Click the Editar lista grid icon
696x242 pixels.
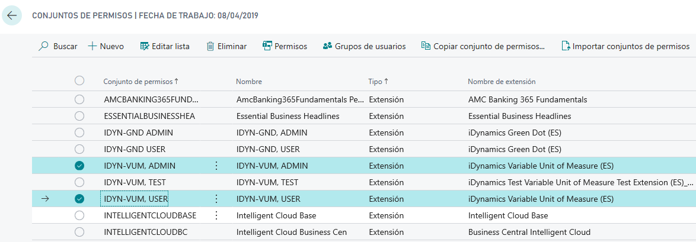(x=144, y=46)
